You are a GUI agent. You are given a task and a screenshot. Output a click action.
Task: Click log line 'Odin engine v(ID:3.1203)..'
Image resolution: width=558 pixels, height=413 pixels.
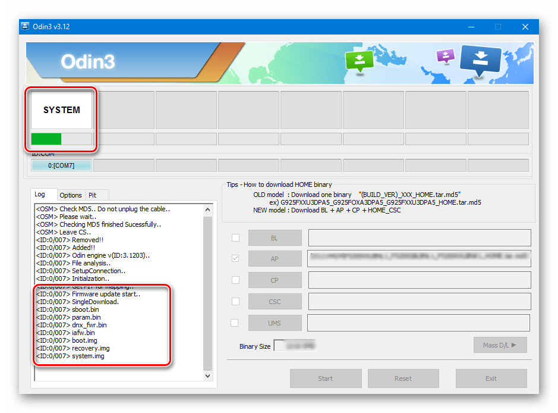coord(93,255)
